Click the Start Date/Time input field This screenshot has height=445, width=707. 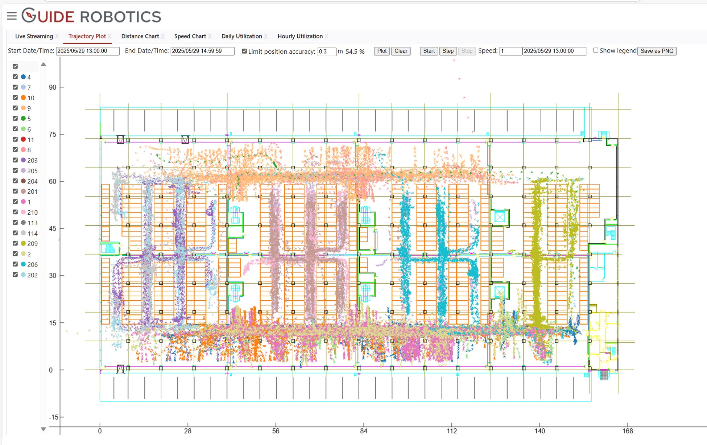coord(87,51)
